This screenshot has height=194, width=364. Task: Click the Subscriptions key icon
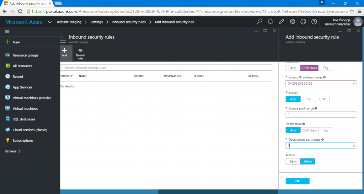pos(8,140)
